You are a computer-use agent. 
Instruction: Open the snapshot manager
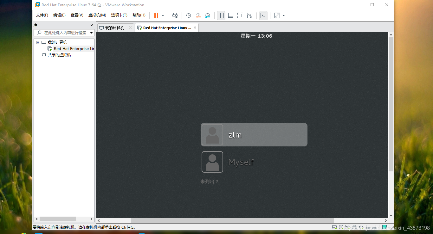coord(208,15)
